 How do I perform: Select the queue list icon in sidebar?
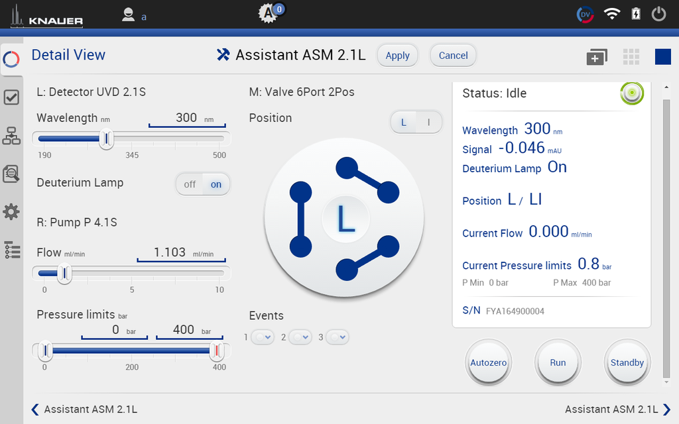tap(11, 250)
